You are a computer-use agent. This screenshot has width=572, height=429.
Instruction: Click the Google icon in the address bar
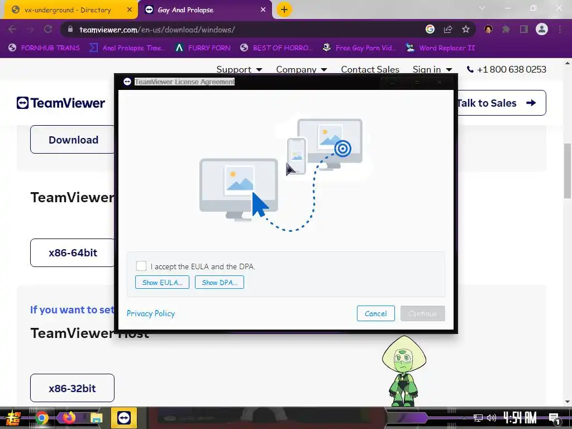430,29
